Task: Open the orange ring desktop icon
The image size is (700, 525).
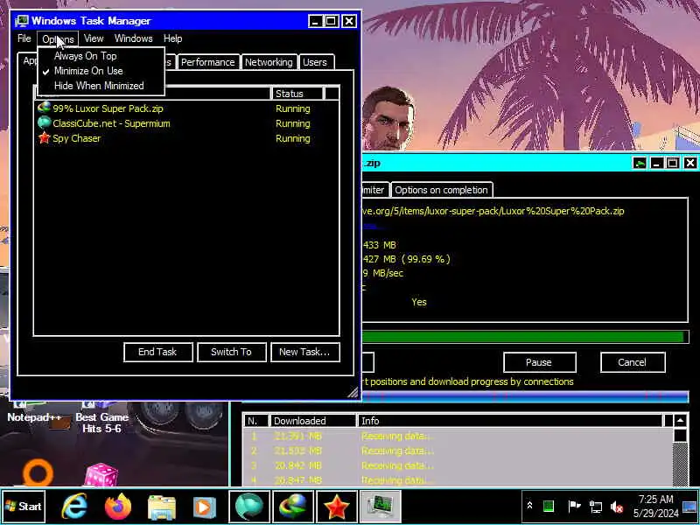Action: click(38, 472)
